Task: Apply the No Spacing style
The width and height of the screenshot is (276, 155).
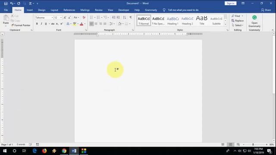Action: [158, 21]
